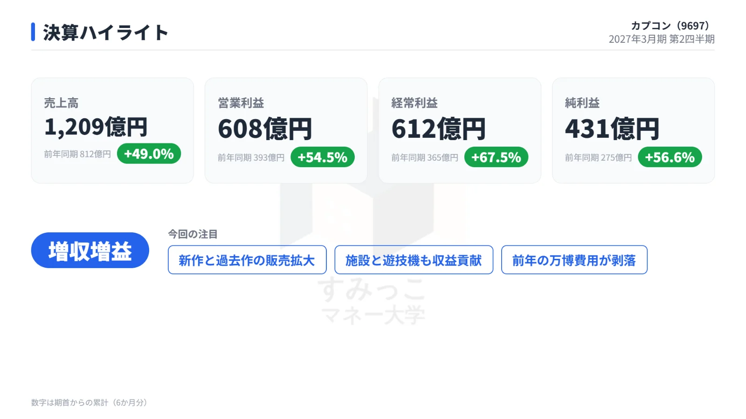Click the +49.0% sales growth badge

pos(149,154)
